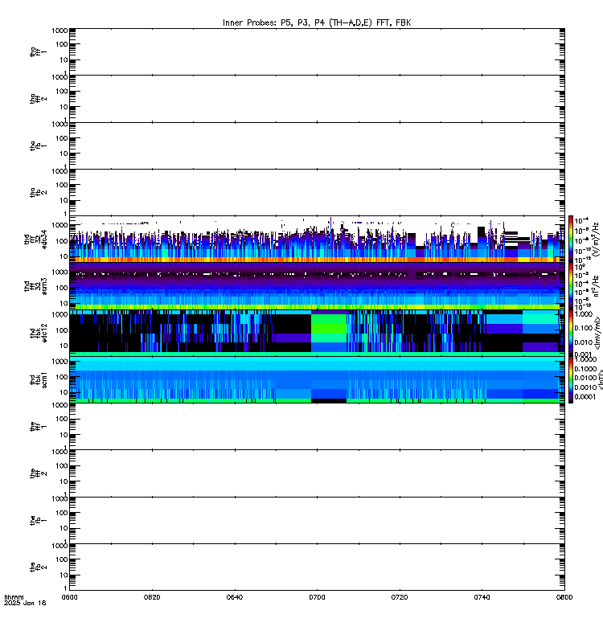Click the '<|mV/m|>' color bar unit label
The width and height of the screenshot is (603, 643).
point(598,333)
